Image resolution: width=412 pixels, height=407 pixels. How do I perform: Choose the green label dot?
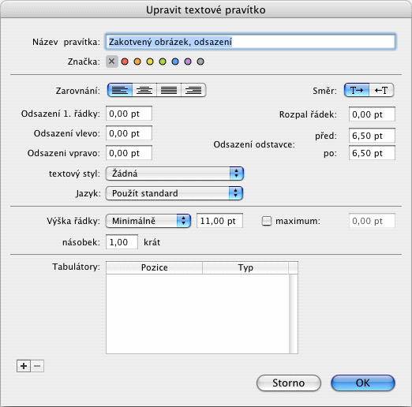(163, 62)
